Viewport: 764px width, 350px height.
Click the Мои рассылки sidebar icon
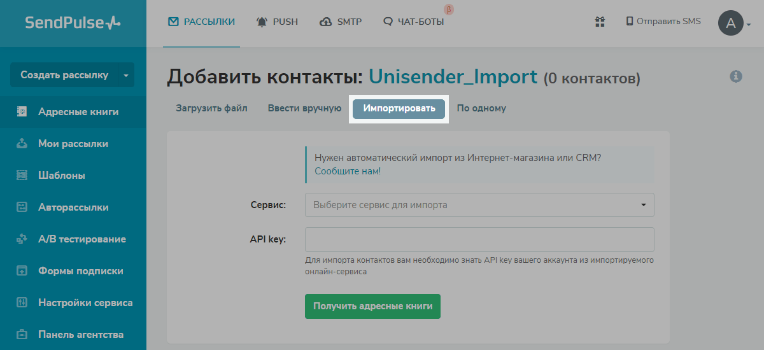[x=22, y=144]
